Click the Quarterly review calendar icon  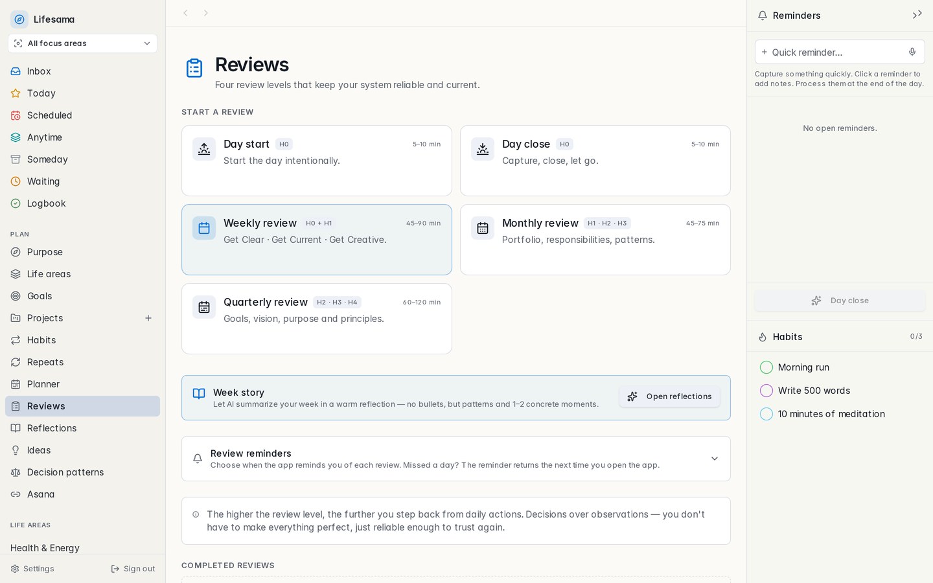(204, 307)
